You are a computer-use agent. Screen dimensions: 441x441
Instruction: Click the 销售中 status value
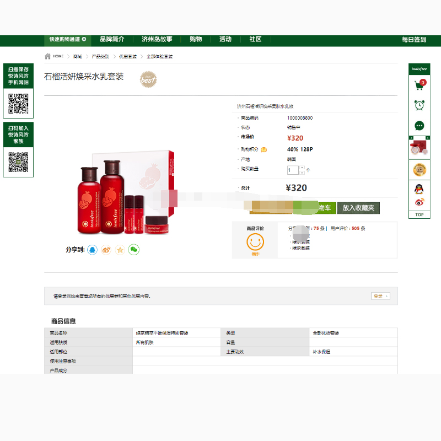click(293, 127)
